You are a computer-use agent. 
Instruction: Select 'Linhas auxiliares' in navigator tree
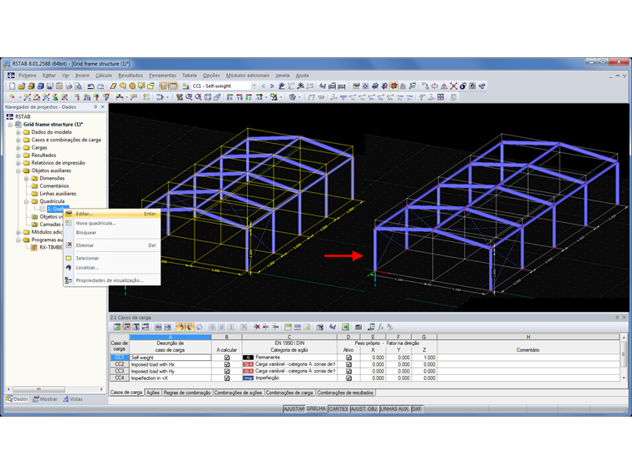pos(57,194)
